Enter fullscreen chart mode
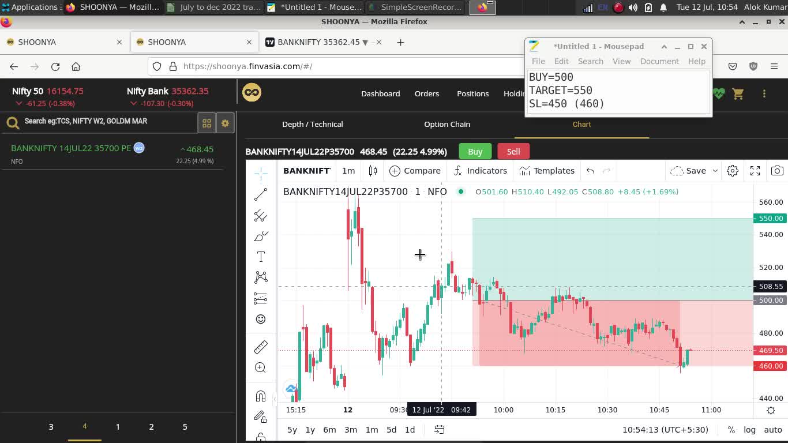 [x=755, y=171]
